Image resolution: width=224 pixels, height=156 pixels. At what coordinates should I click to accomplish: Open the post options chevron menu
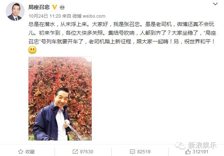click(x=215, y=4)
